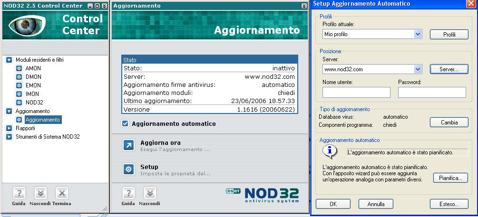Open the Profilo attuale dropdown
The width and height of the screenshot is (478, 217).
[x=418, y=34]
